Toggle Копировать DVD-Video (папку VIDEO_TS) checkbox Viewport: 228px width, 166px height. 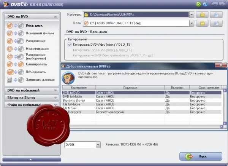pos(70,45)
